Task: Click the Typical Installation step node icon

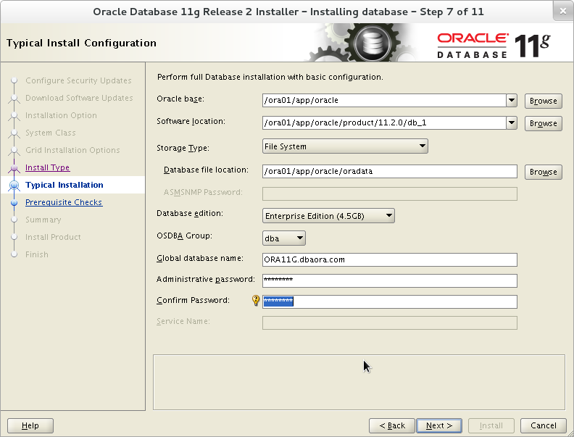Action: (x=14, y=186)
